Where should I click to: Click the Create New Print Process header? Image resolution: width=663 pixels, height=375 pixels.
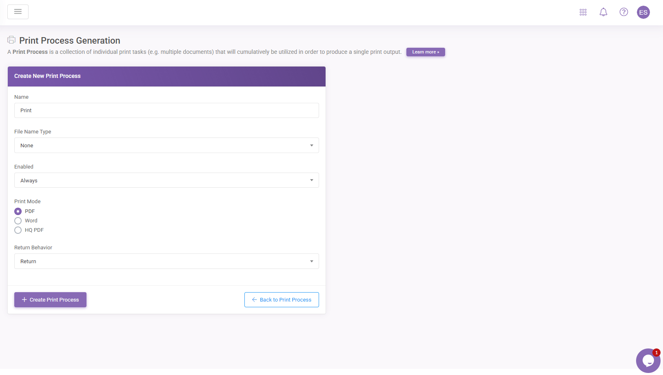(x=47, y=76)
